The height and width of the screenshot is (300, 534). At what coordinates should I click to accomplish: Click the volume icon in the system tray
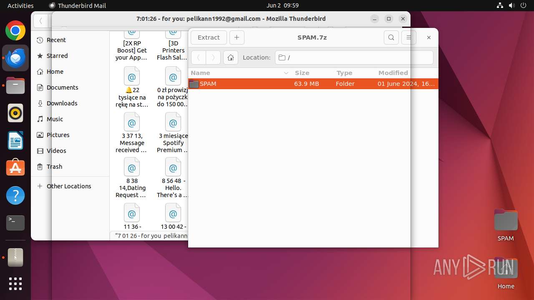click(511, 5)
